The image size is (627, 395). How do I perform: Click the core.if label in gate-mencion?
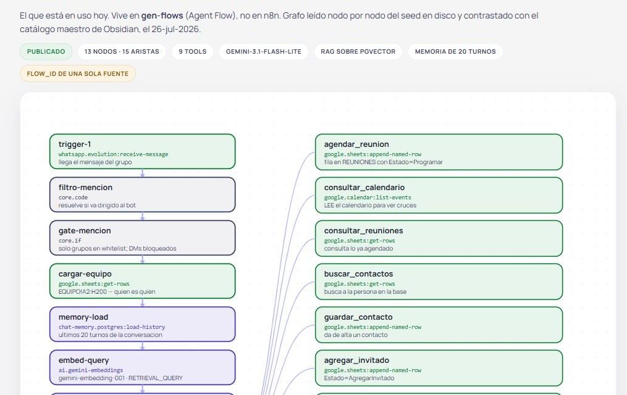click(x=70, y=241)
